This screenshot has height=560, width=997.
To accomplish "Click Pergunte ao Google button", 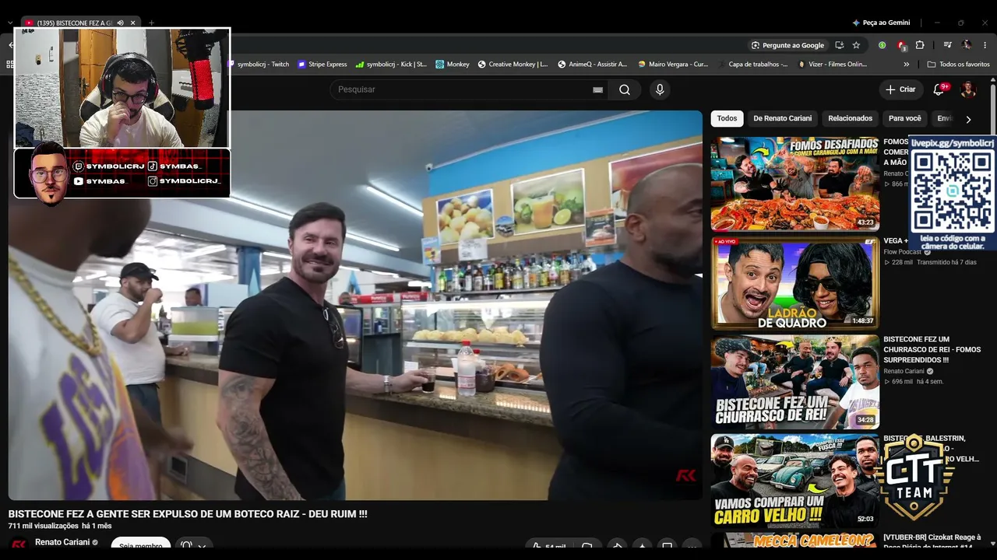I will 787,45.
